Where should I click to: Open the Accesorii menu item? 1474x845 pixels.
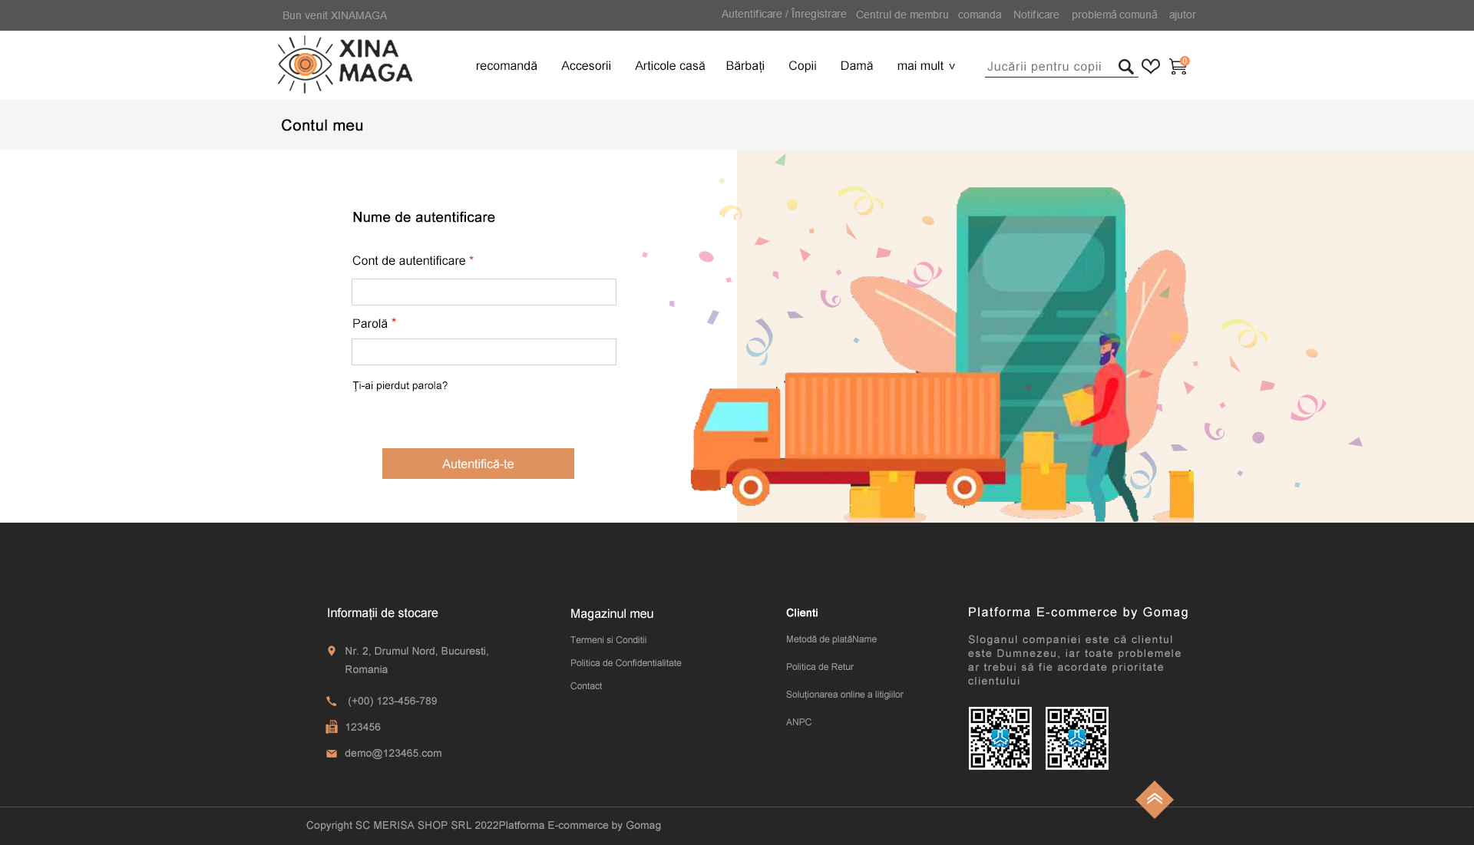pyautogui.click(x=586, y=66)
